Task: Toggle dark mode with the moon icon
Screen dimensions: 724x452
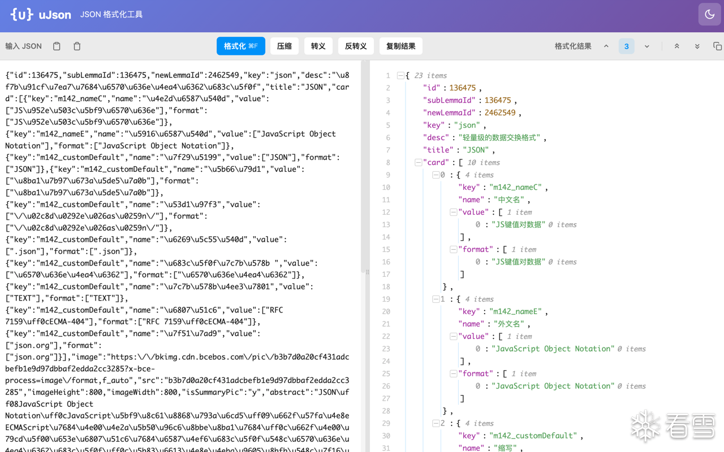Action: point(709,15)
